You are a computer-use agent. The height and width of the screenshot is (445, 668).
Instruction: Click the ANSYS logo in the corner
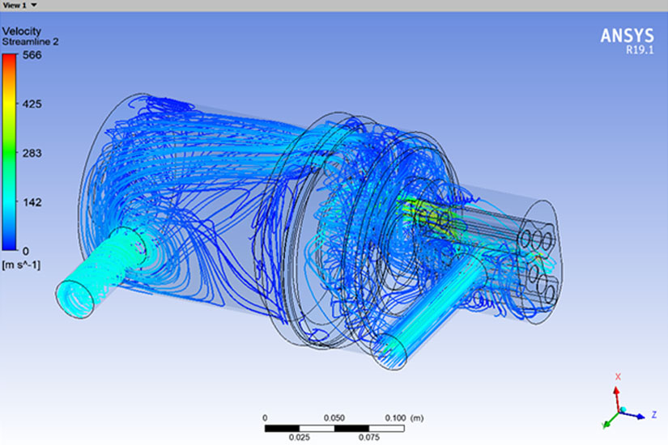click(626, 36)
